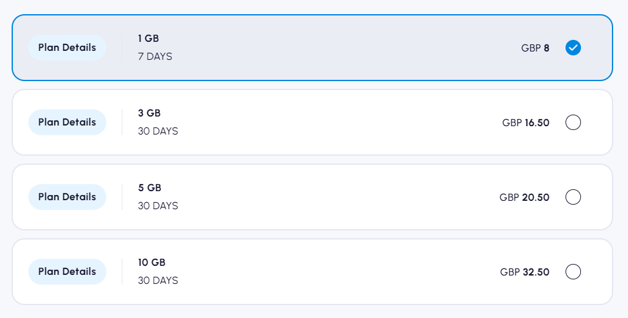This screenshot has height=318, width=628.
Task: Click 30 DAYS text under 5 GB
Action: coord(158,206)
